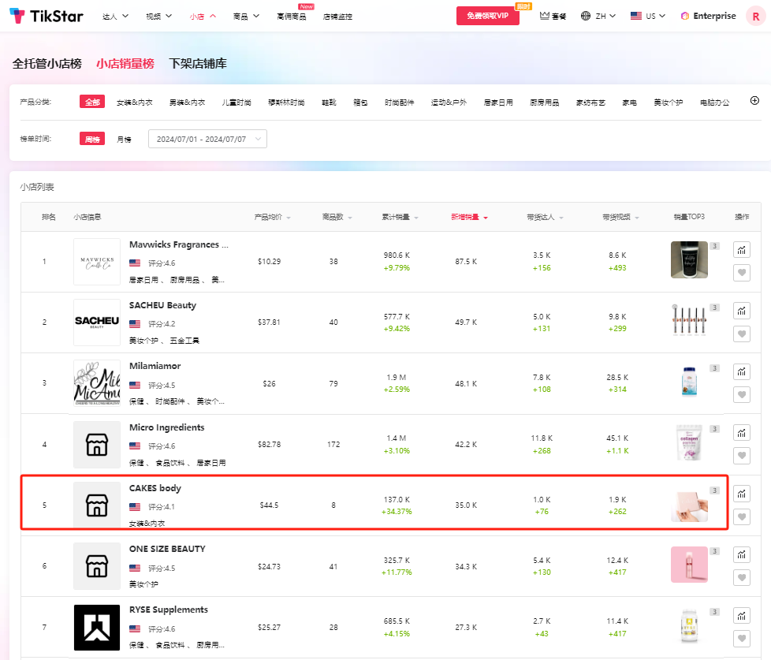Filter by 厨房用品 category

(x=544, y=103)
